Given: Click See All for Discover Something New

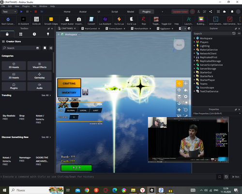Looking at the screenshot, I should coord(46,137).
